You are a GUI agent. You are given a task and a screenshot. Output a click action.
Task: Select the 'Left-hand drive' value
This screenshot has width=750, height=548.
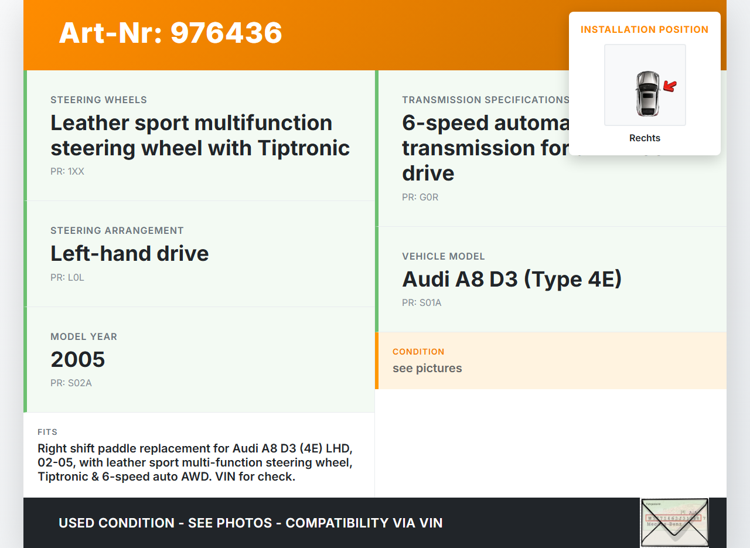pos(129,253)
